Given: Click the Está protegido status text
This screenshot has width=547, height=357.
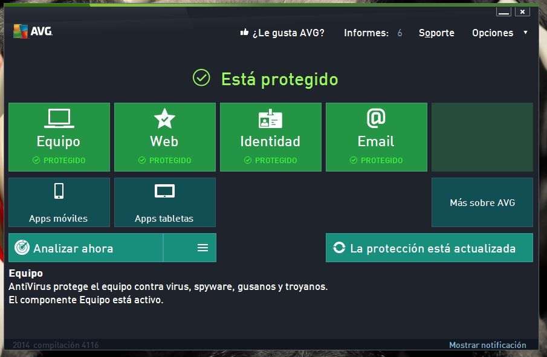Looking at the screenshot, I should [x=280, y=79].
